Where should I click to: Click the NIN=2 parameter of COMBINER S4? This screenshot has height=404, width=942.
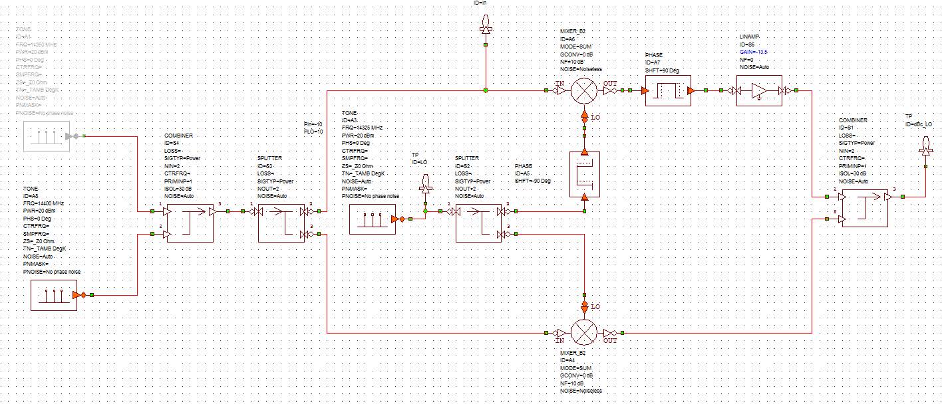coord(173,166)
